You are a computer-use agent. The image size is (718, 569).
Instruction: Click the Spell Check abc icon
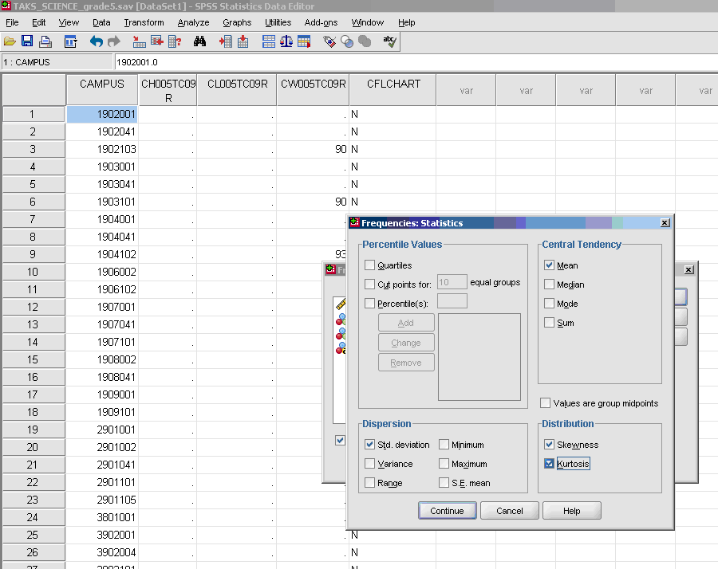[x=389, y=41]
